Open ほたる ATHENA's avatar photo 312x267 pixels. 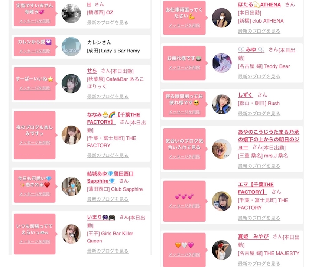(222, 18)
